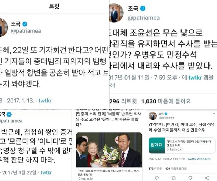Click the twtkr link after 2017년 3월 22일
217x181 pixels.
(46, 172)
